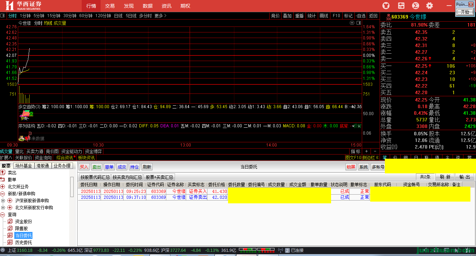Click the connection signal icon in status bar

(x=280, y=250)
